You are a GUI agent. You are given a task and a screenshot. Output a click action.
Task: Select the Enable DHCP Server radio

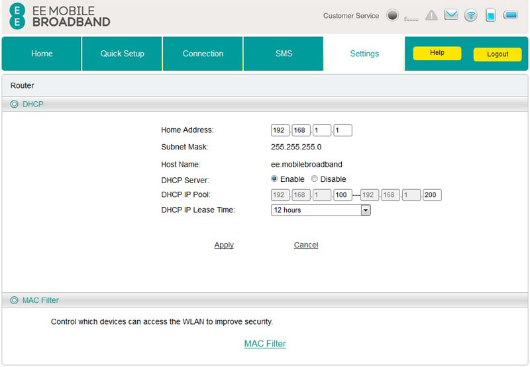pyautogui.click(x=274, y=179)
